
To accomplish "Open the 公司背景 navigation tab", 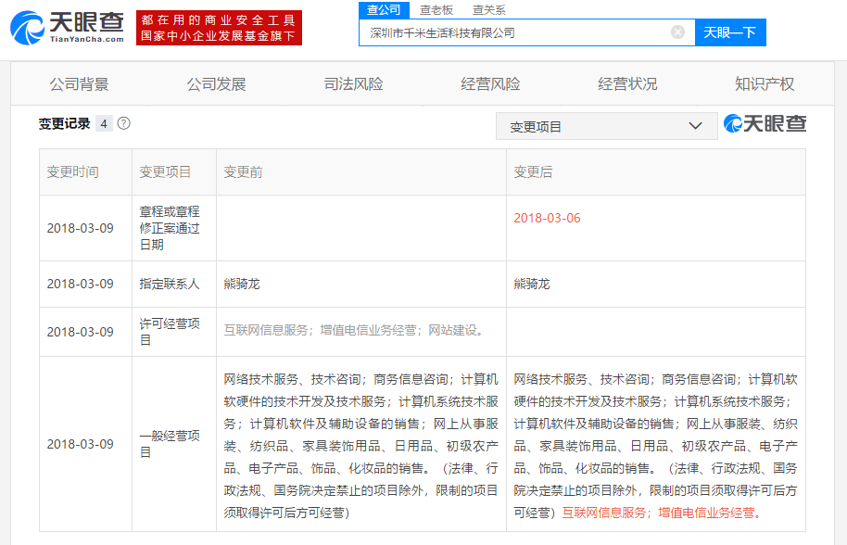I will click(x=80, y=84).
